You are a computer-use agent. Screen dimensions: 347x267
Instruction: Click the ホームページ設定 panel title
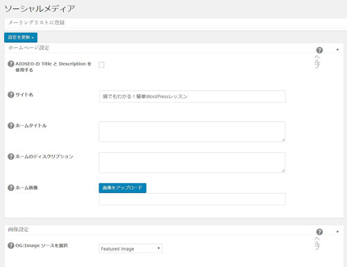pos(28,48)
